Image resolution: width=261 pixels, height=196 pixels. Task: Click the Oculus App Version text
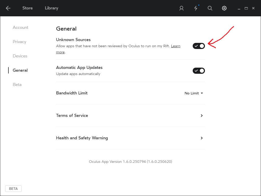point(130,162)
